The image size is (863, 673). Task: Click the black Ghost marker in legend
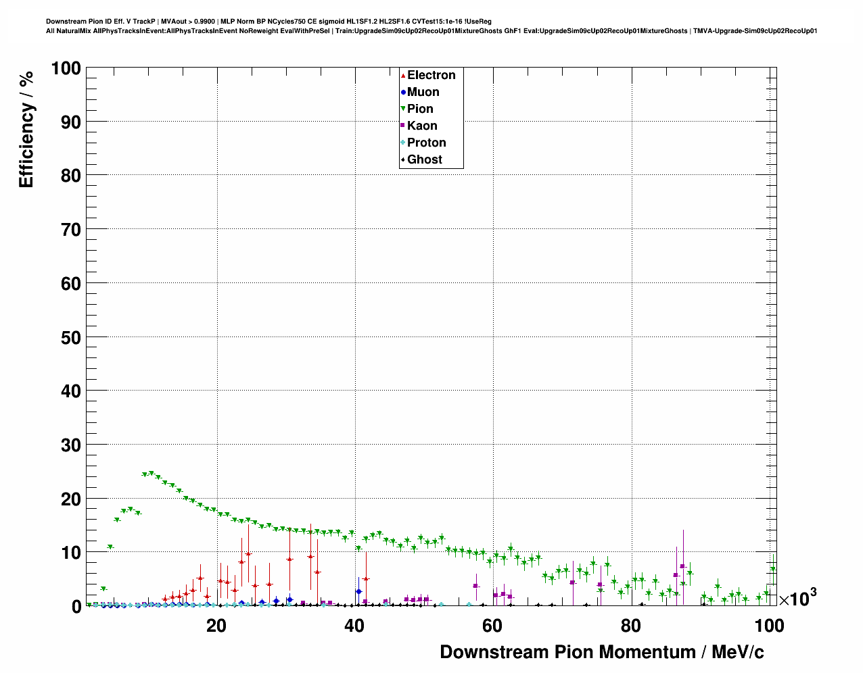403,159
